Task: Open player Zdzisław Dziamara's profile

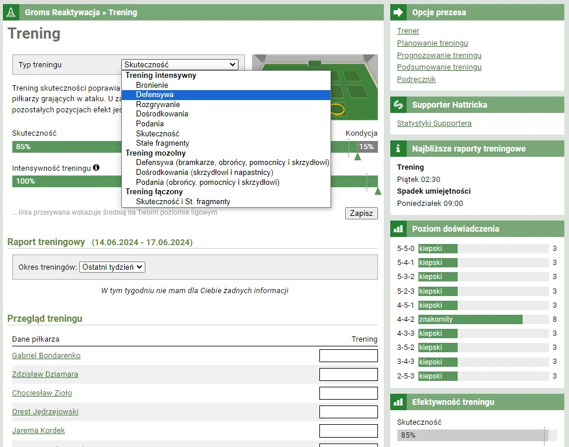Action: click(45, 374)
